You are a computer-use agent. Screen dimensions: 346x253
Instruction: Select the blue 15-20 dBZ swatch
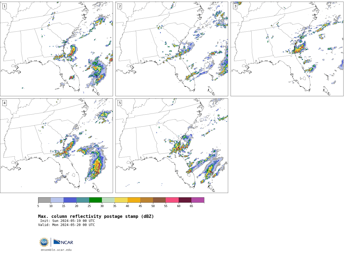coord(70,200)
